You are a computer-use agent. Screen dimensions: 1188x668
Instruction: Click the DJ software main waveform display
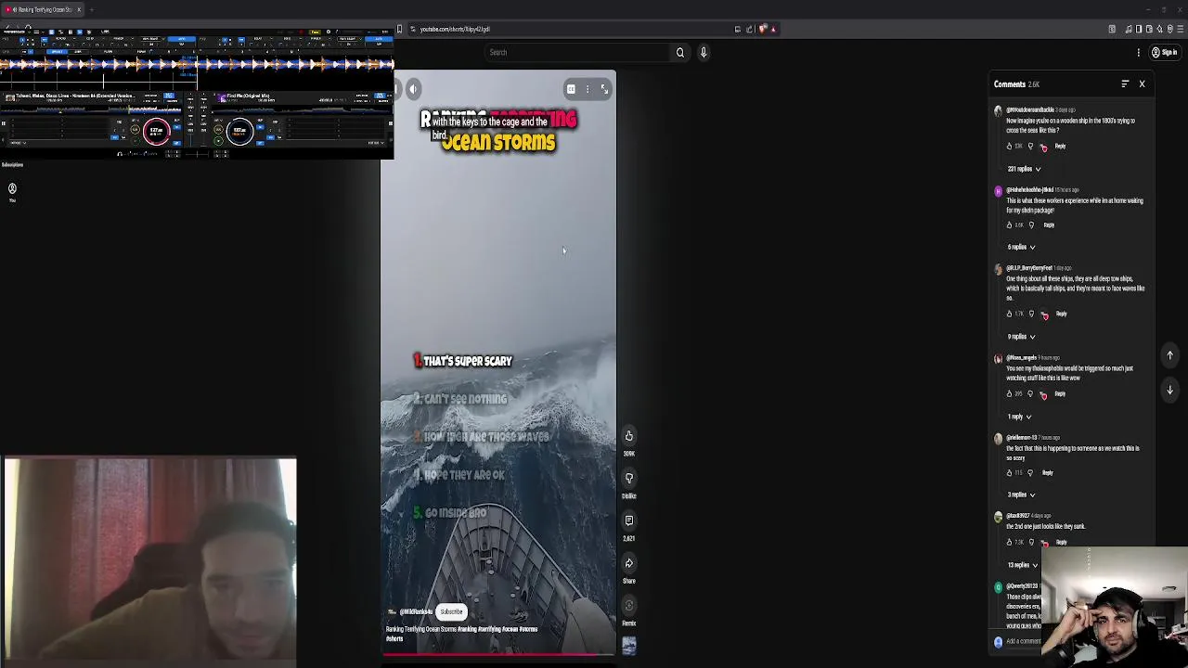click(x=197, y=64)
